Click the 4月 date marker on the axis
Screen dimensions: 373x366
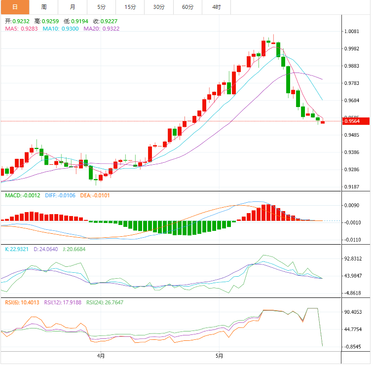coord(101,355)
